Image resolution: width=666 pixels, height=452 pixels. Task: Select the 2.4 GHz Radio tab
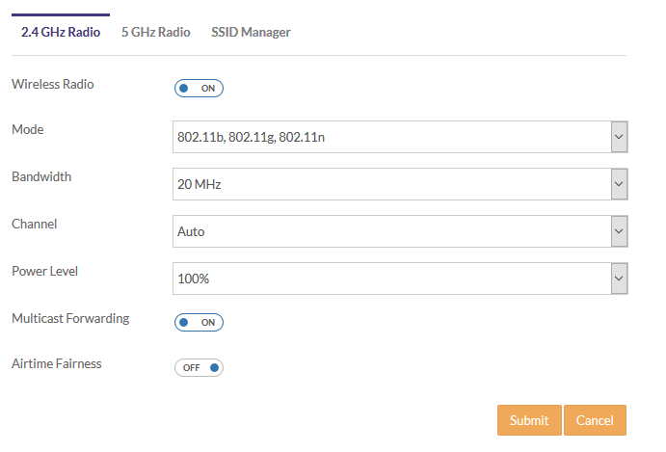tap(60, 32)
